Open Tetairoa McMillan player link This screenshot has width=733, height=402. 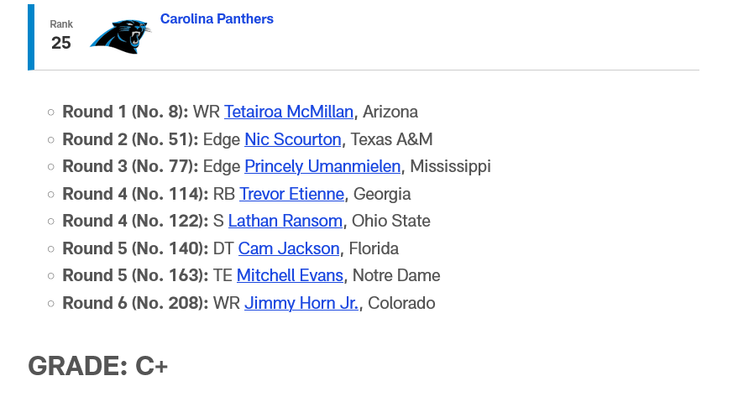(x=289, y=112)
